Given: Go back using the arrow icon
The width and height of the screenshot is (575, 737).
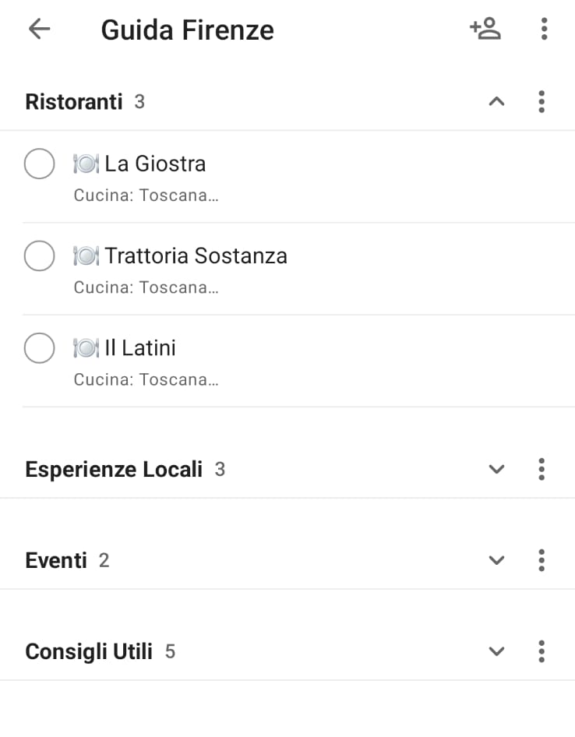Looking at the screenshot, I should [40, 29].
